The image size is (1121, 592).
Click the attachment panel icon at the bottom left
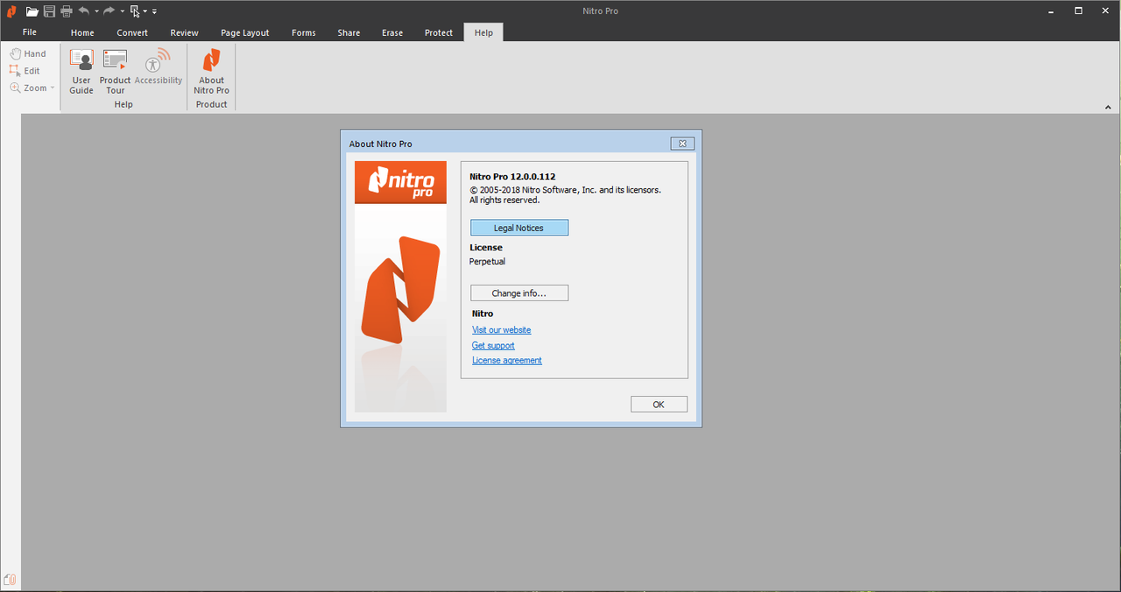click(x=11, y=579)
